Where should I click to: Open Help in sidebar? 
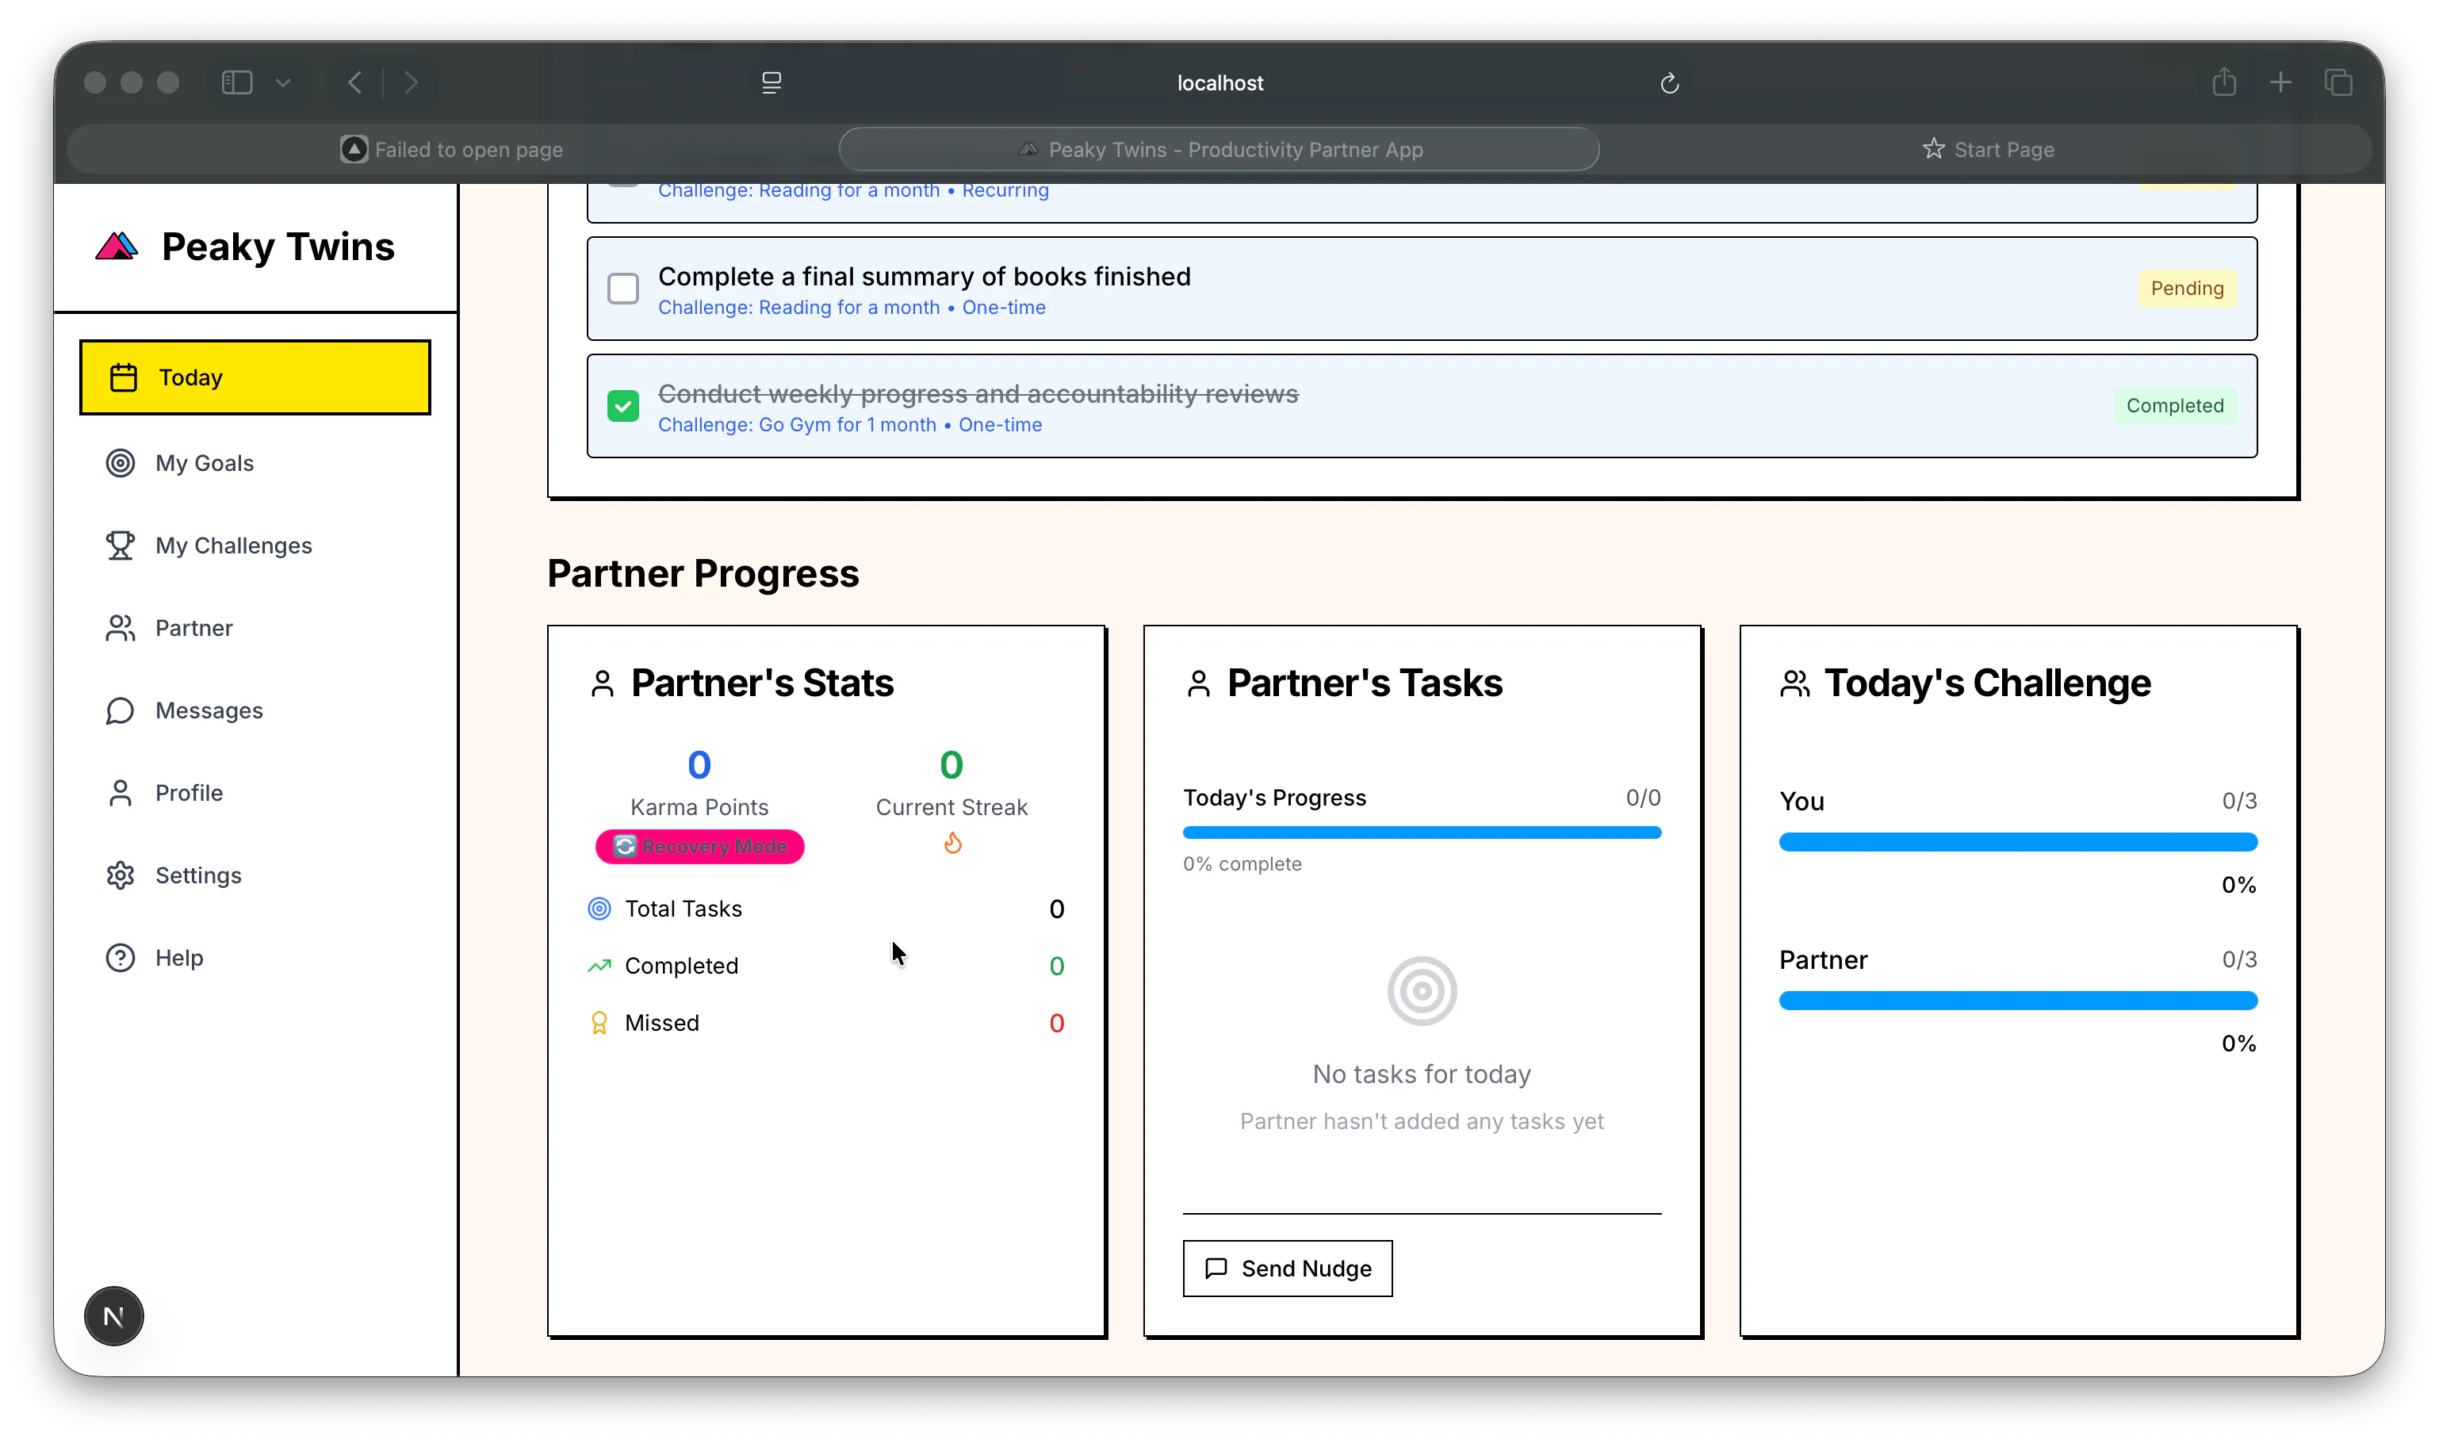click(x=255, y=958)
